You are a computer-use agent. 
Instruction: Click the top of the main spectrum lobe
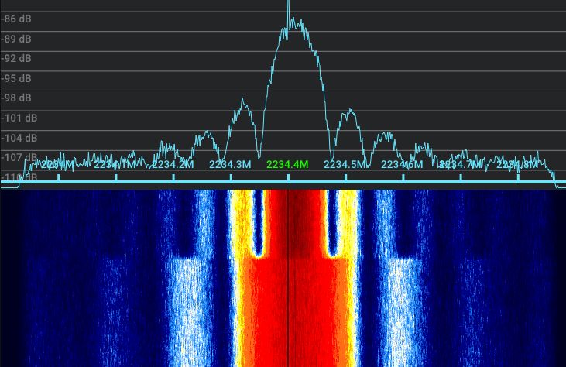293,23
